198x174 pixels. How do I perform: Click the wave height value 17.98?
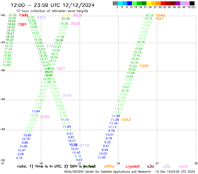[60, 37]
